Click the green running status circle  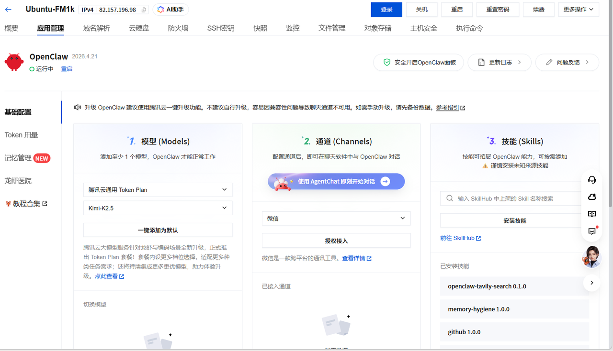click(32, 69)
